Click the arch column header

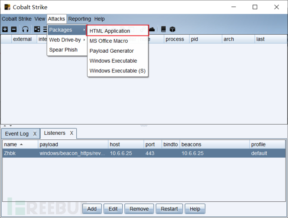[238, 39]
